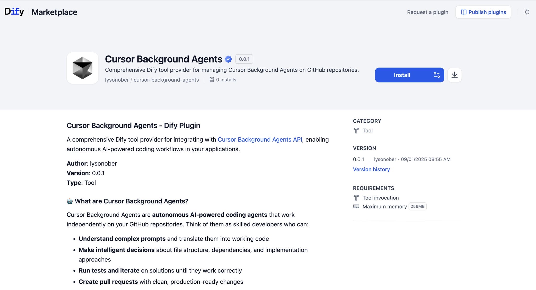Click the 'Cursor Background Agents - Dify Plugin' heading

click(133, 125)
